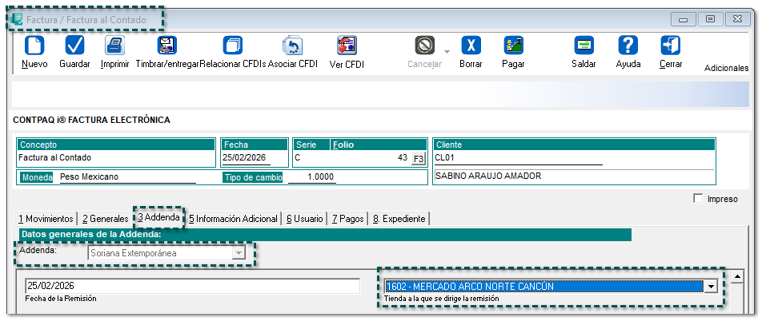Viewport: 762px width, 321px height.
Task: Click the Fecha field 25/02/2026
Action: [x=247, y=158]
